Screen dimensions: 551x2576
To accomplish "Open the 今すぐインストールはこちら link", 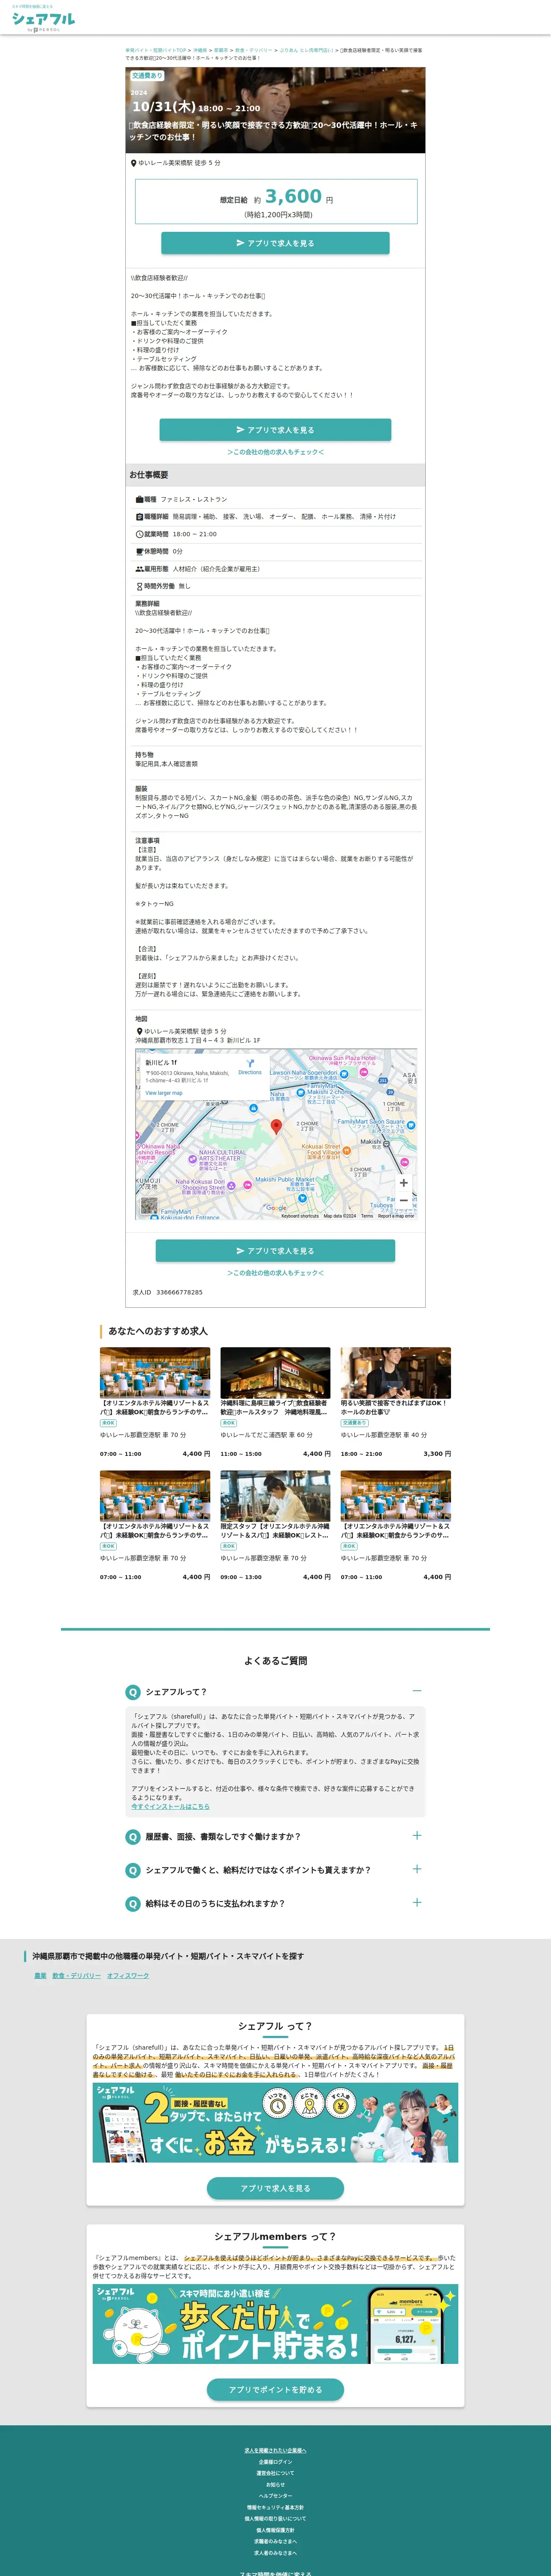I will click(170, 1807).
